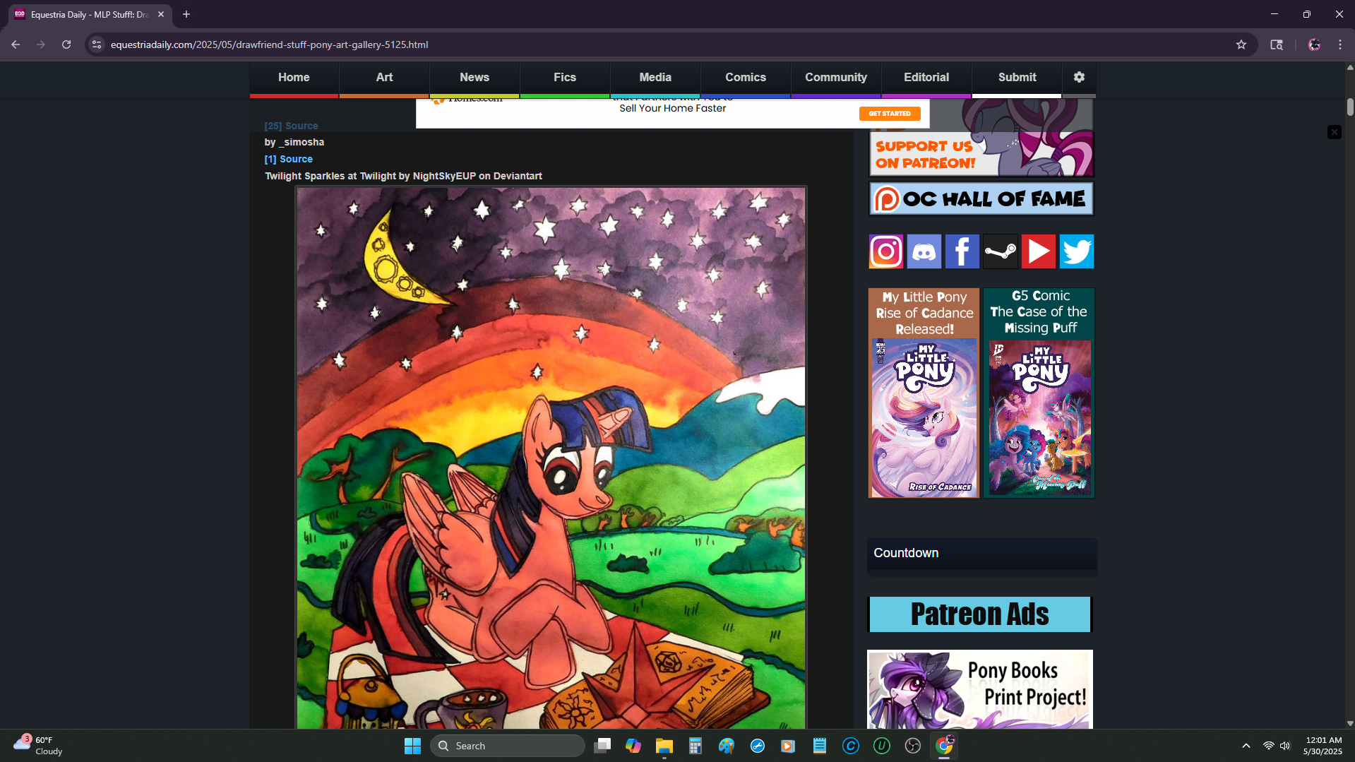Open the Instagram social link
The image size is (1355, 762).
(x=885, y=251)
